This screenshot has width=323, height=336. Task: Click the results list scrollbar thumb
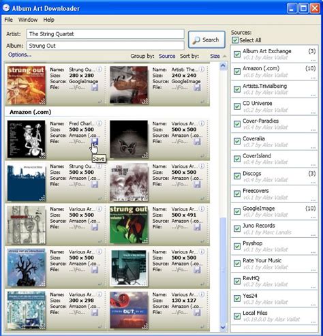224,270
